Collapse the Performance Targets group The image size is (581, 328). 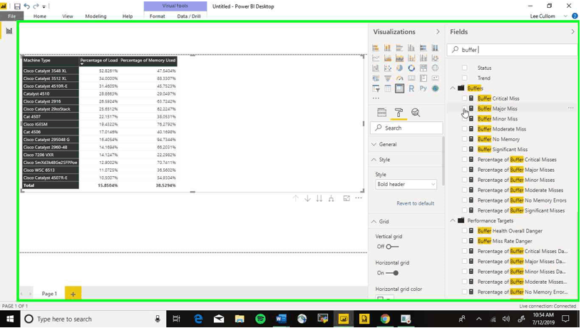click(x=453, y=220)
